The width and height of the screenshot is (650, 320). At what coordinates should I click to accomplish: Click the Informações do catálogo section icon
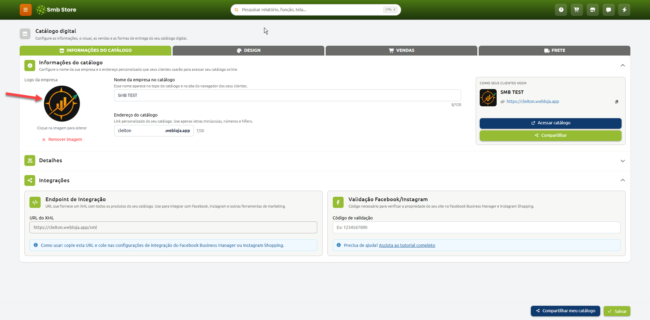(30, 65)
